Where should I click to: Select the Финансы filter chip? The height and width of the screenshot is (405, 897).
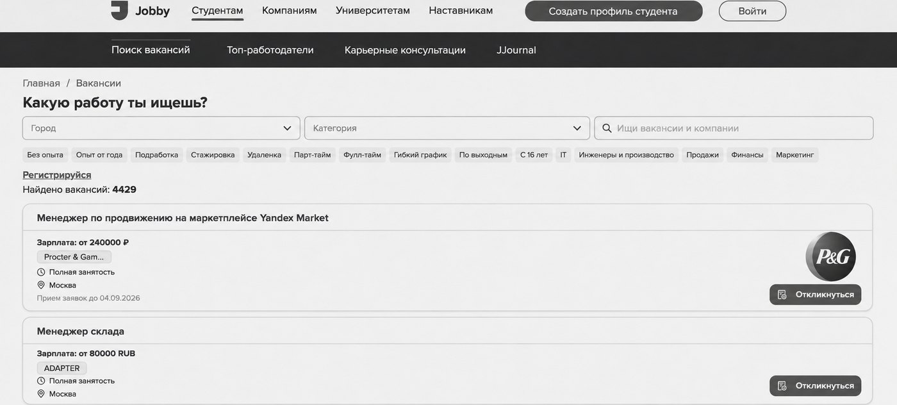748,155
